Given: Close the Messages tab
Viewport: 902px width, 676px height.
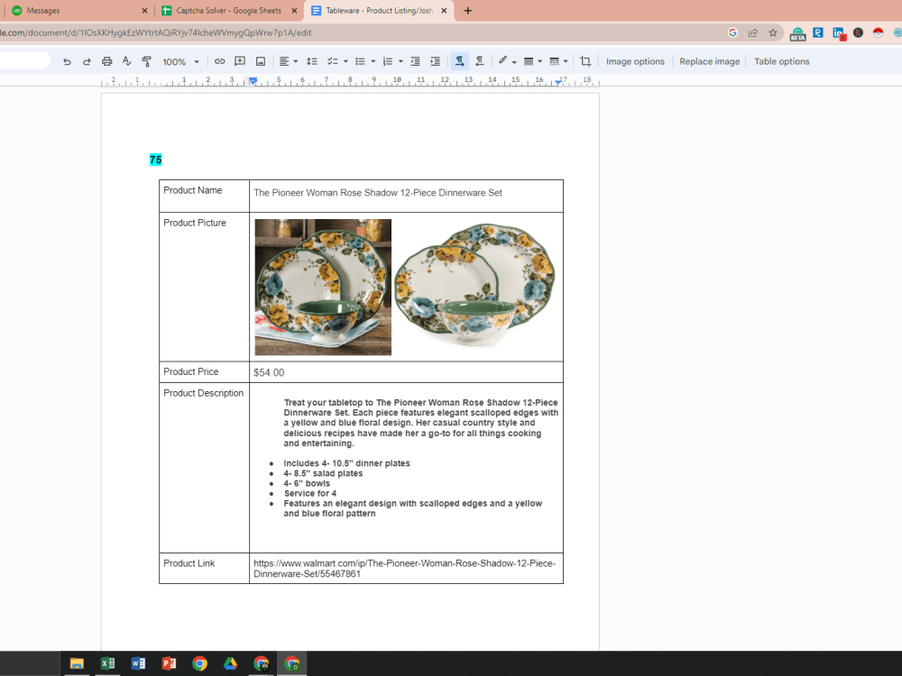Looking at the screenshot, I should pos(144,10).
